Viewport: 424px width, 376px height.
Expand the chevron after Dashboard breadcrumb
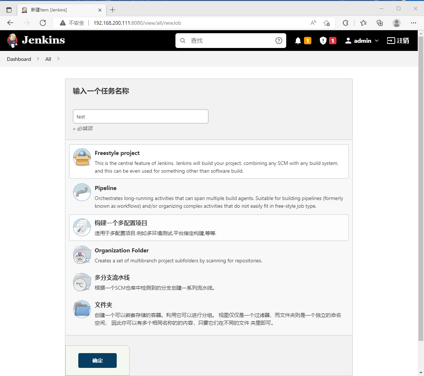click(x=38, y=59)
